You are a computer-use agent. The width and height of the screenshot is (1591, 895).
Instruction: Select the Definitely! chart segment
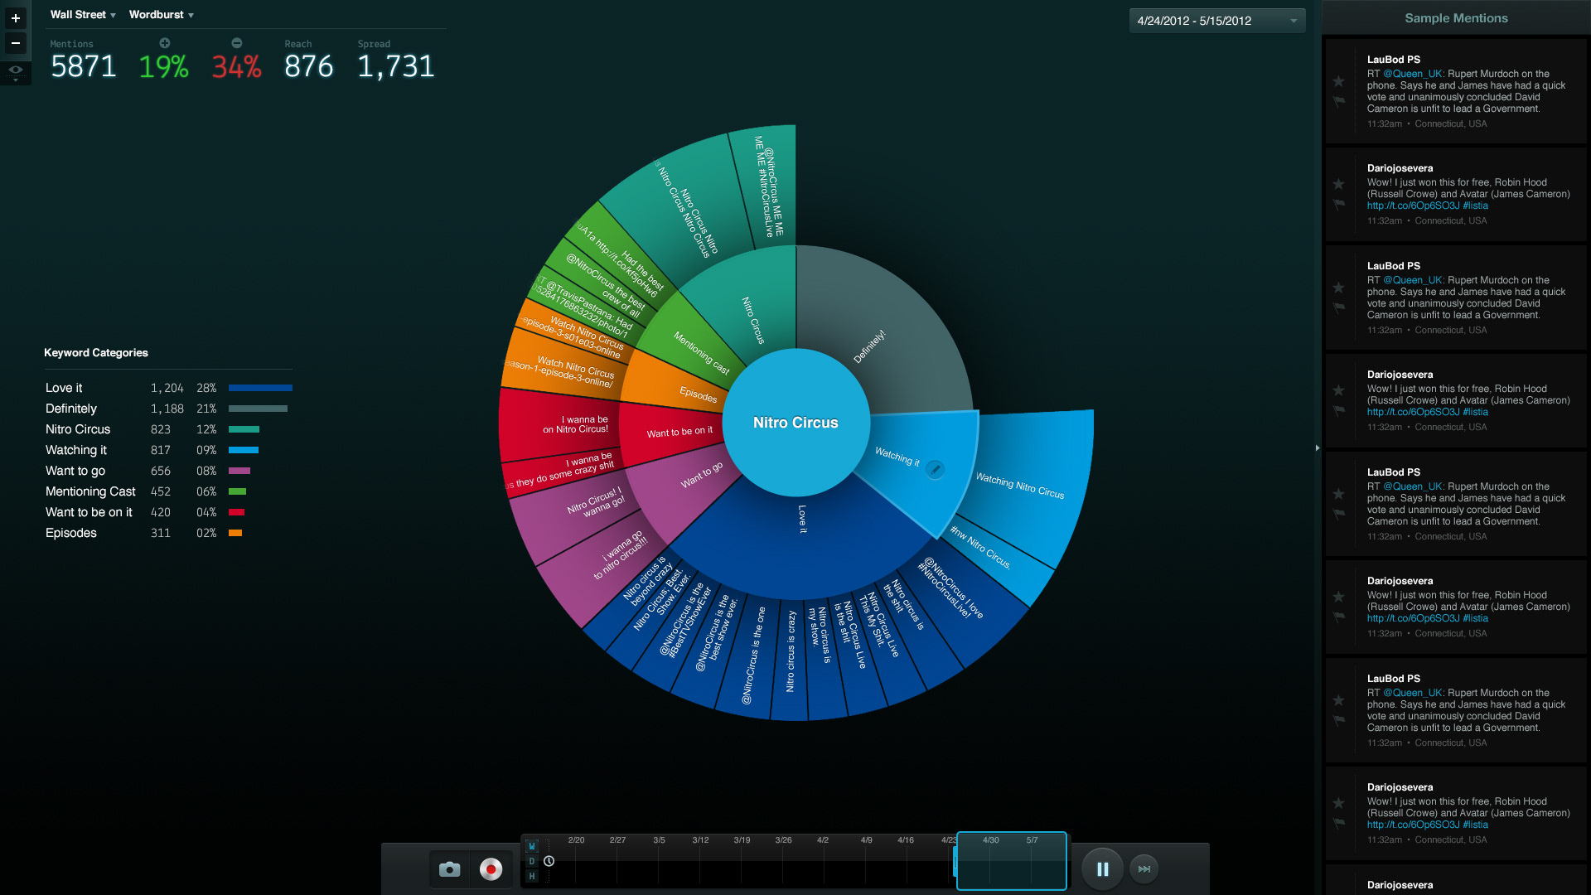point(887,331)
